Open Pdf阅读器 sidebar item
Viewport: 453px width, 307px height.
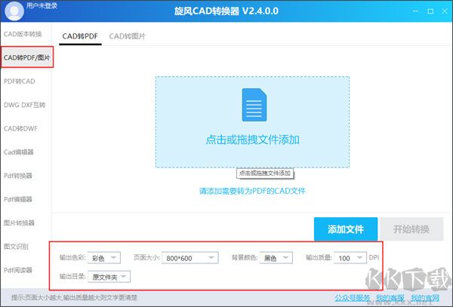click(18, 270)
